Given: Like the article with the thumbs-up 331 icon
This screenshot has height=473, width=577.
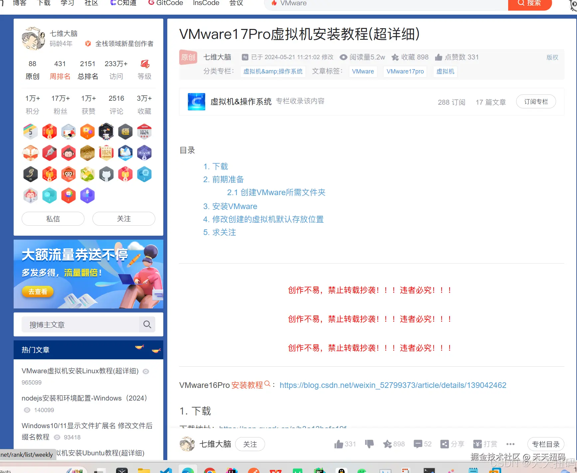Looking at the screenshot, I should 339,444.
